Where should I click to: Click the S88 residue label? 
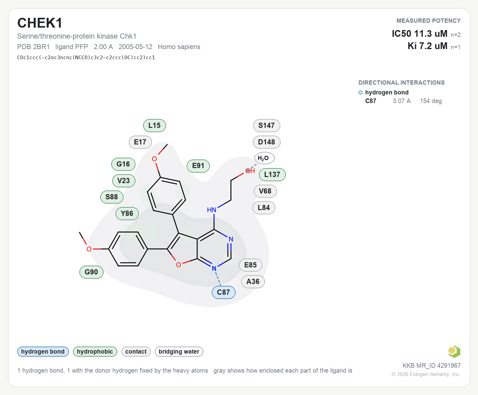tap(112, 197)
